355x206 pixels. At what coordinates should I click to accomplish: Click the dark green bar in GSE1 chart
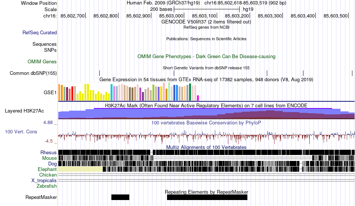190,92
